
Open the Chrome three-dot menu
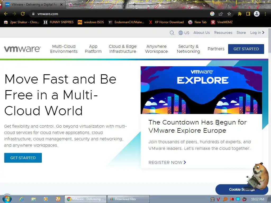265,14
